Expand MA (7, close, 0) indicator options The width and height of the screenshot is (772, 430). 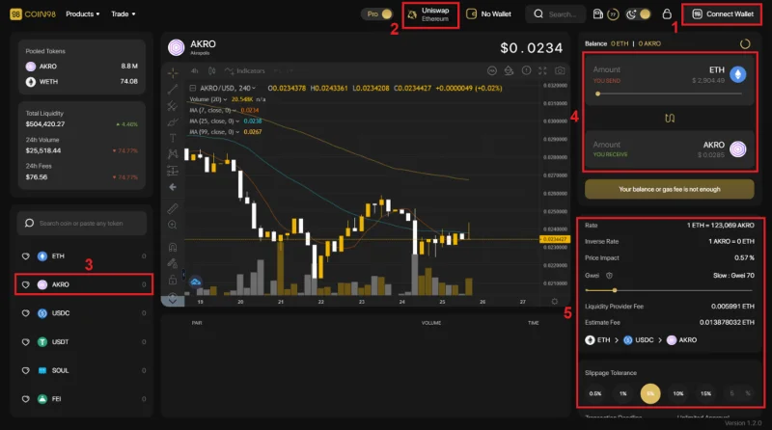pyautogui.click(x=234, y=110)
